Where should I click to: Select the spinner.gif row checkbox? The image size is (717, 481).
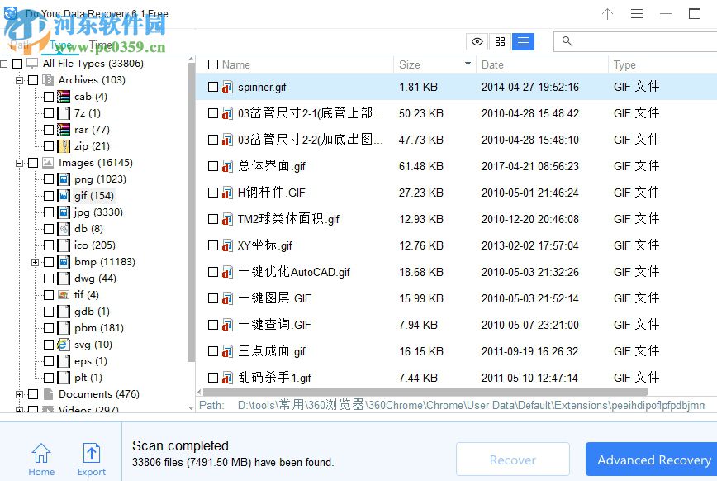(x=212, y=87)
